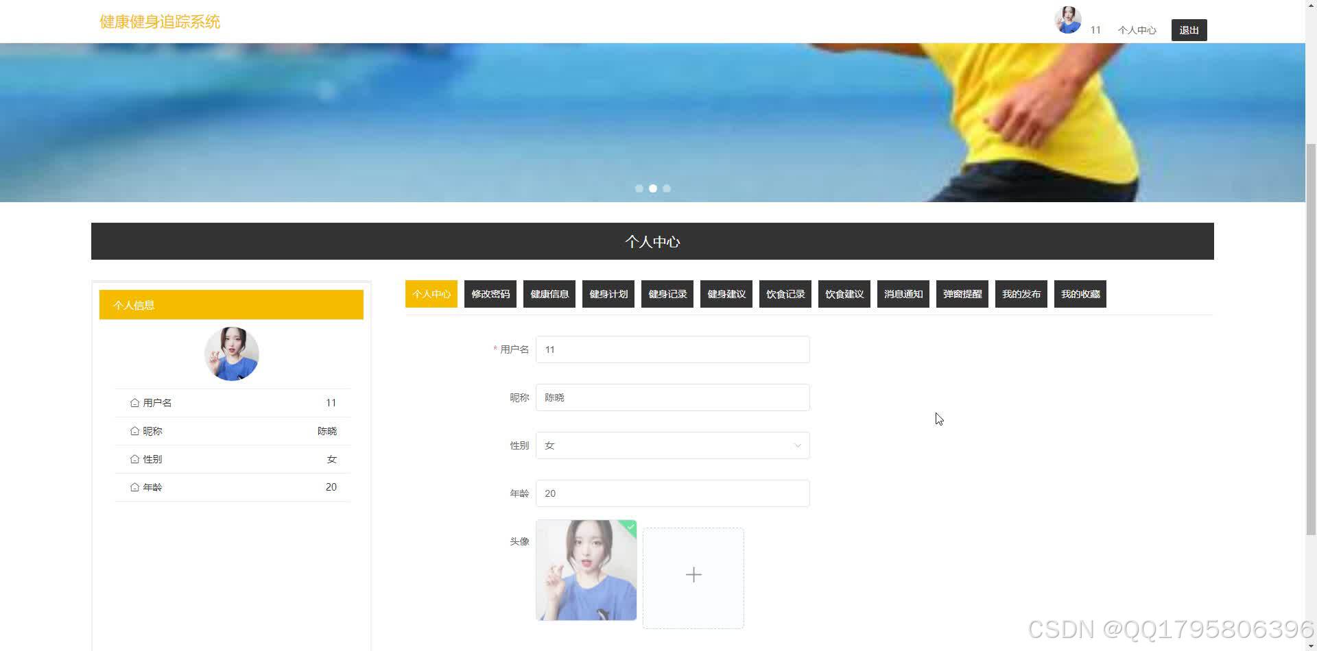Click the 女 value in sidebar
Image resolution: width=1317 pixels, height=651 pixels.
coord(332,459)
